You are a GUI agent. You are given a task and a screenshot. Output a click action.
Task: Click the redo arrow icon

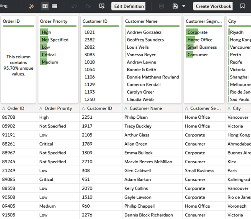point(88,6)
